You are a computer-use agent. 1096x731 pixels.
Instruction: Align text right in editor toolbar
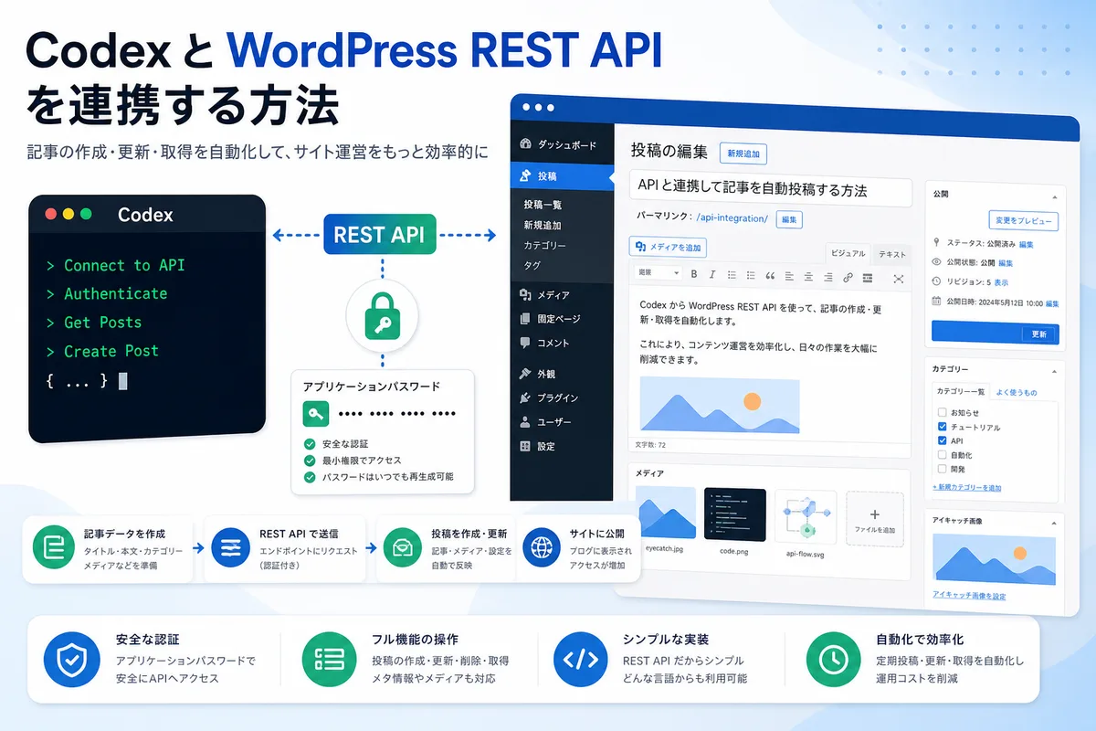coord(827,276)
